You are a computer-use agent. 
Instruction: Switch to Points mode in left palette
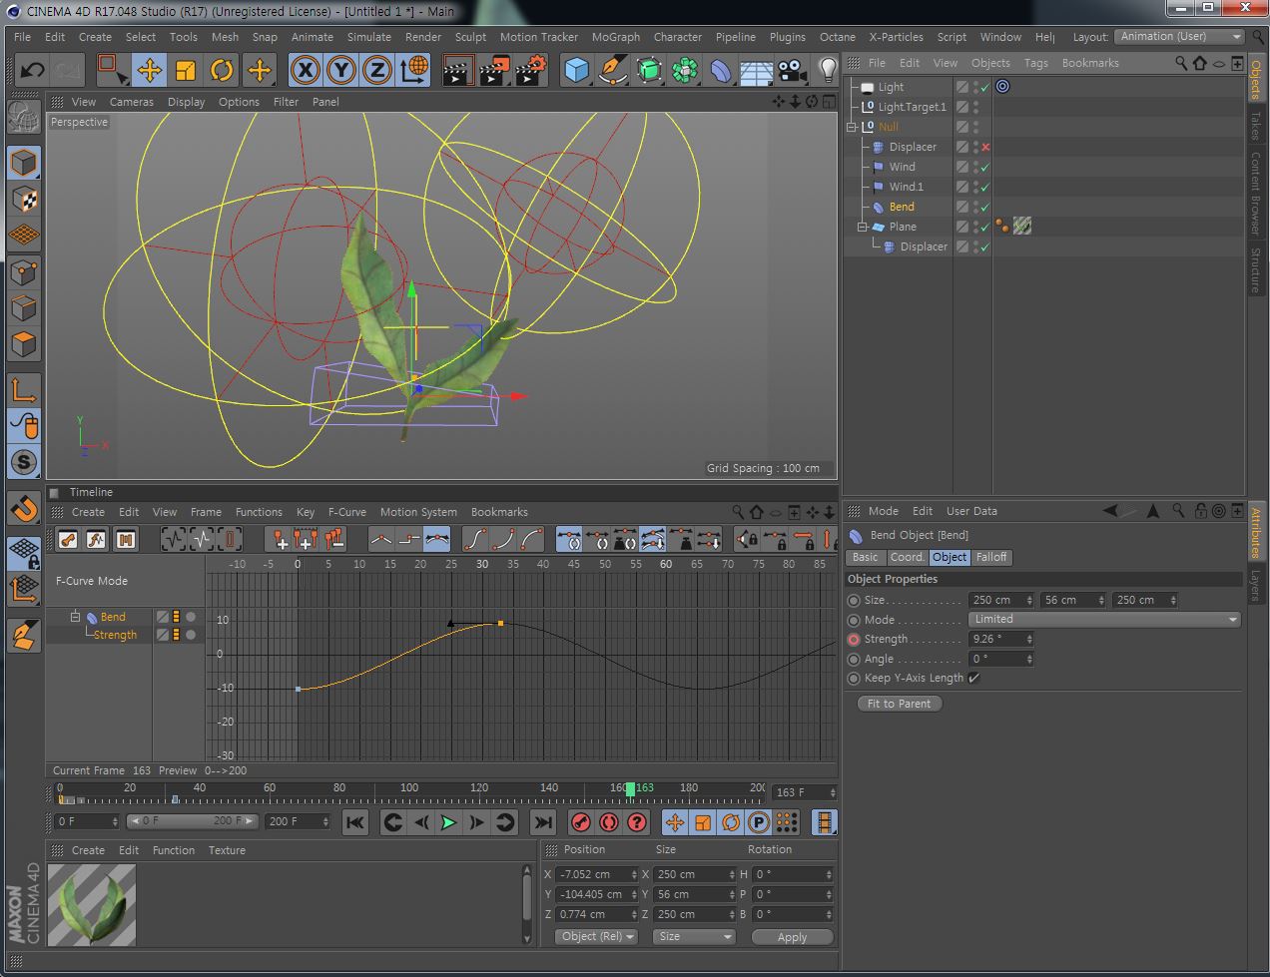24,271
